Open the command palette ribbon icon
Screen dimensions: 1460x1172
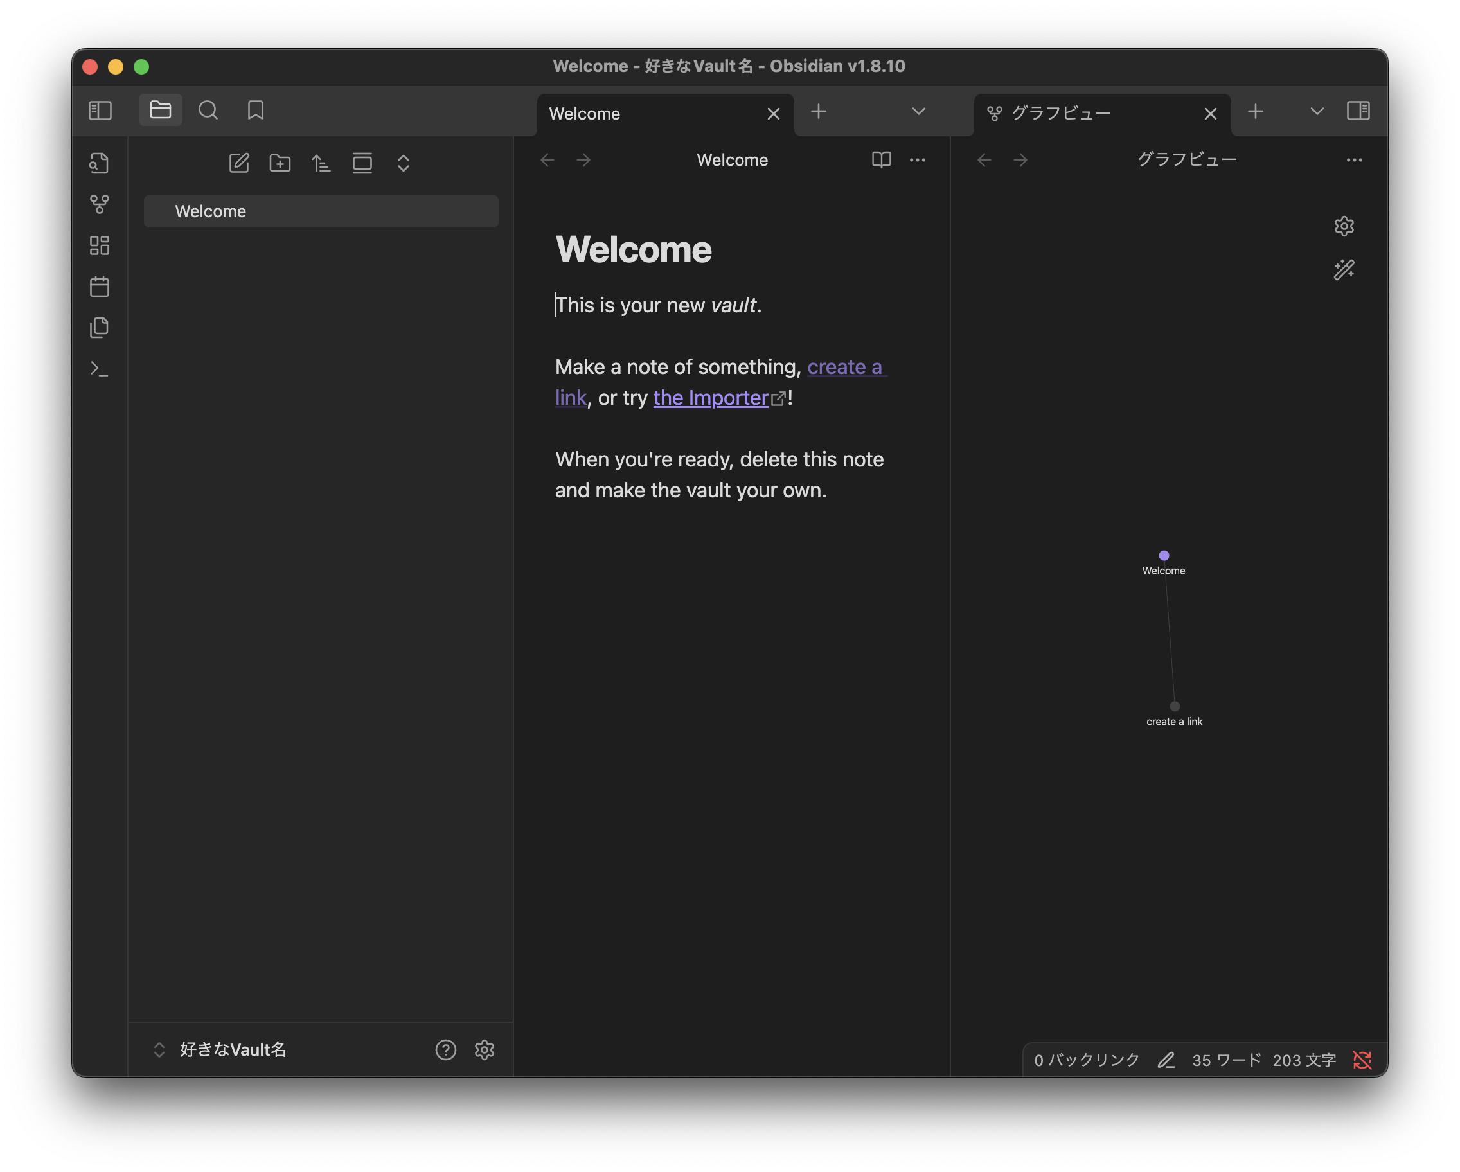(100, 369)
